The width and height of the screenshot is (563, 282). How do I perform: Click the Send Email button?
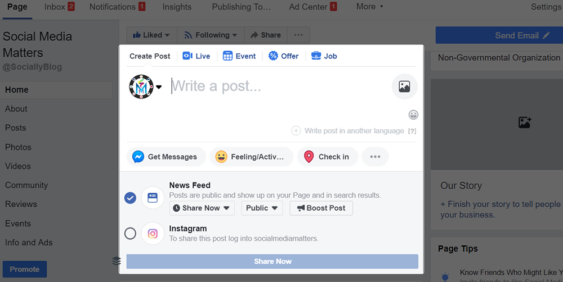[x=499, y=35]
